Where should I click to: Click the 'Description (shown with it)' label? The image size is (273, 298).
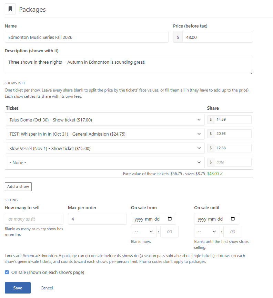point(32,51)
